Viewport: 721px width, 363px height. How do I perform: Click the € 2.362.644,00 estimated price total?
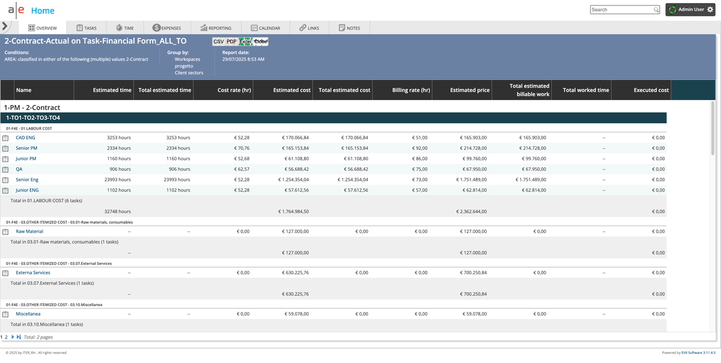coord(471,211)
